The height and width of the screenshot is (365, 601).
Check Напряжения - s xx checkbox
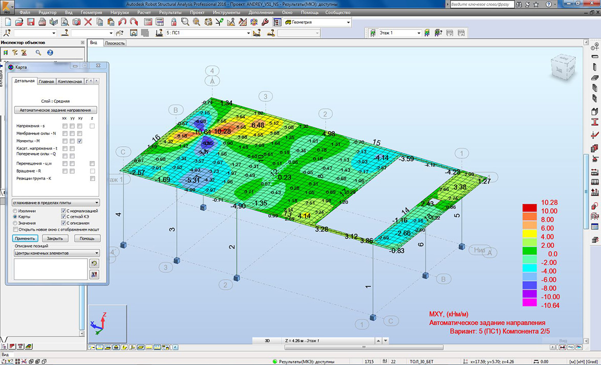tap(65, 126)
